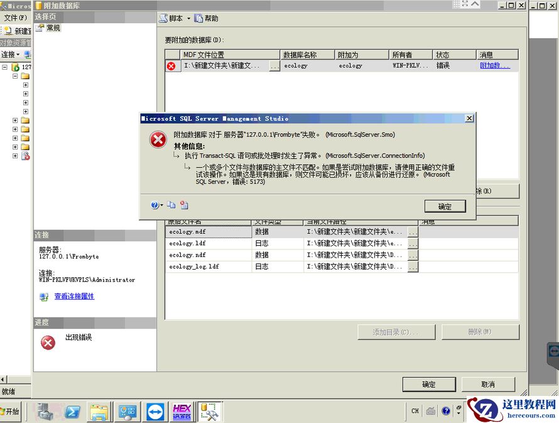Screen dimensions: 559x423
Task: Open the help dropdown in the error dialog
Action: [156, 205]
